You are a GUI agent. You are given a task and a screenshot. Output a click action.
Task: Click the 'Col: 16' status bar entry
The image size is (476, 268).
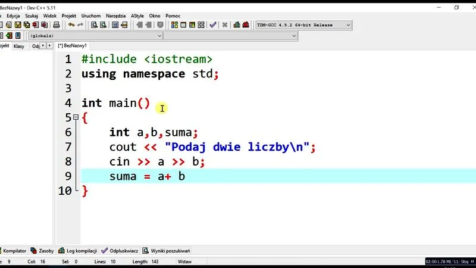pyautogui.click(x=36, y=261)
